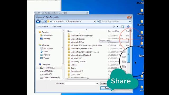This screenshot has height=95, width=169.
Task: Click Local Disk (C:) in address bar
Action: click(58, 21)
